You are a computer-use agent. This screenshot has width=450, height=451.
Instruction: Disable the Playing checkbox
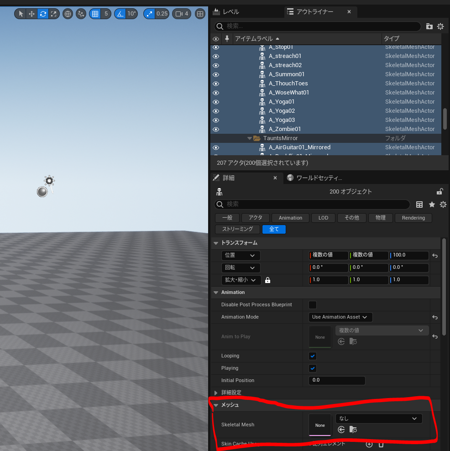[312, 368]
